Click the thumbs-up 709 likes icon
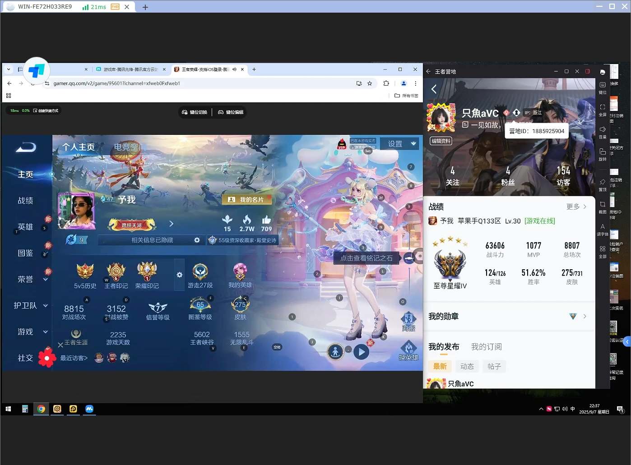 point(266,223)
